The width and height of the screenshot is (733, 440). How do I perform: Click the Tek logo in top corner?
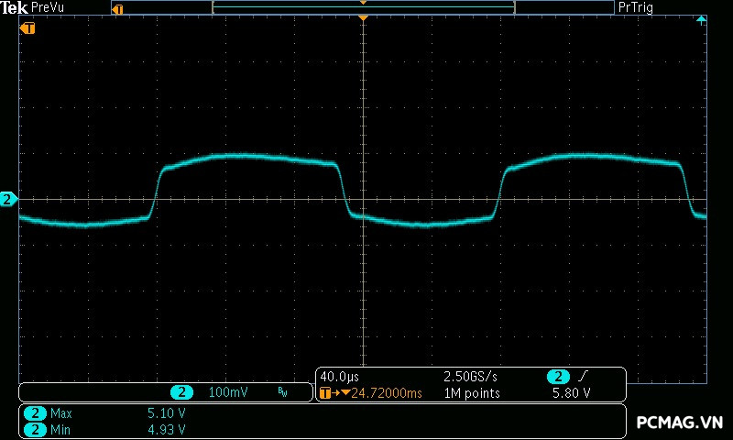pyautogui.click(x=14, y=7)
